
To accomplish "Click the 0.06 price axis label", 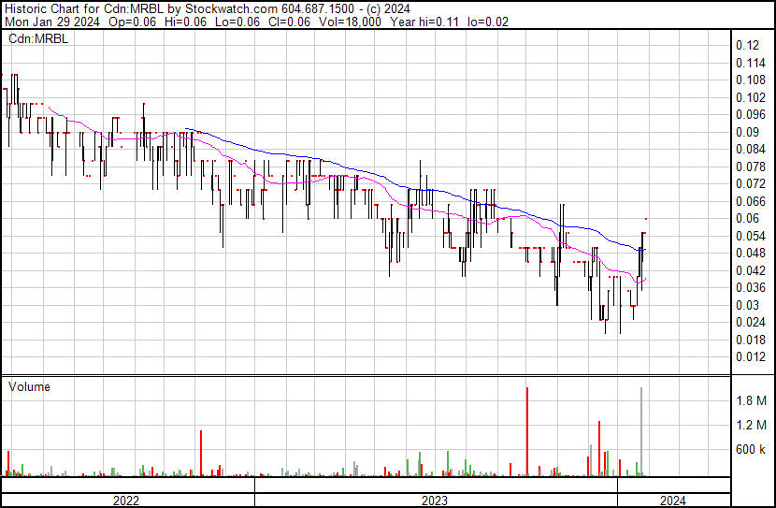I will pyautogui.click(x=747, y=218).
